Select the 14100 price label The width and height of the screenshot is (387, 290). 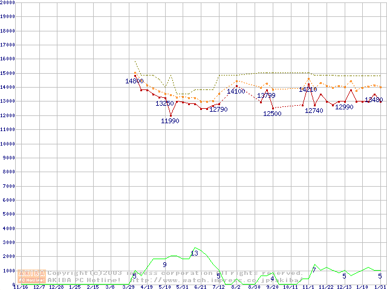pos(236,91)
